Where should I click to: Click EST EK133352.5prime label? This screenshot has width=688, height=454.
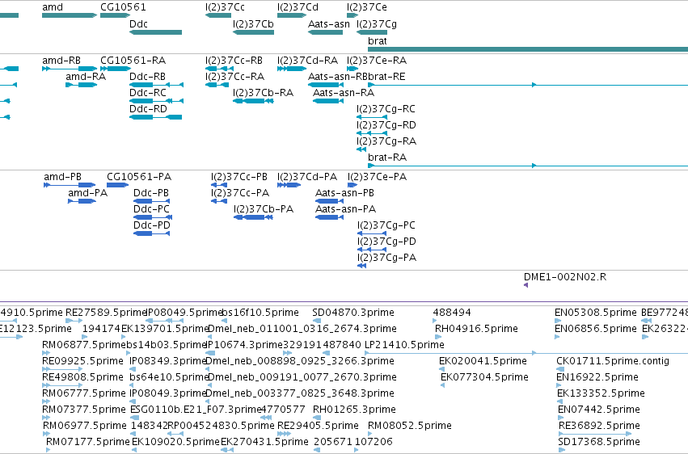601,394
